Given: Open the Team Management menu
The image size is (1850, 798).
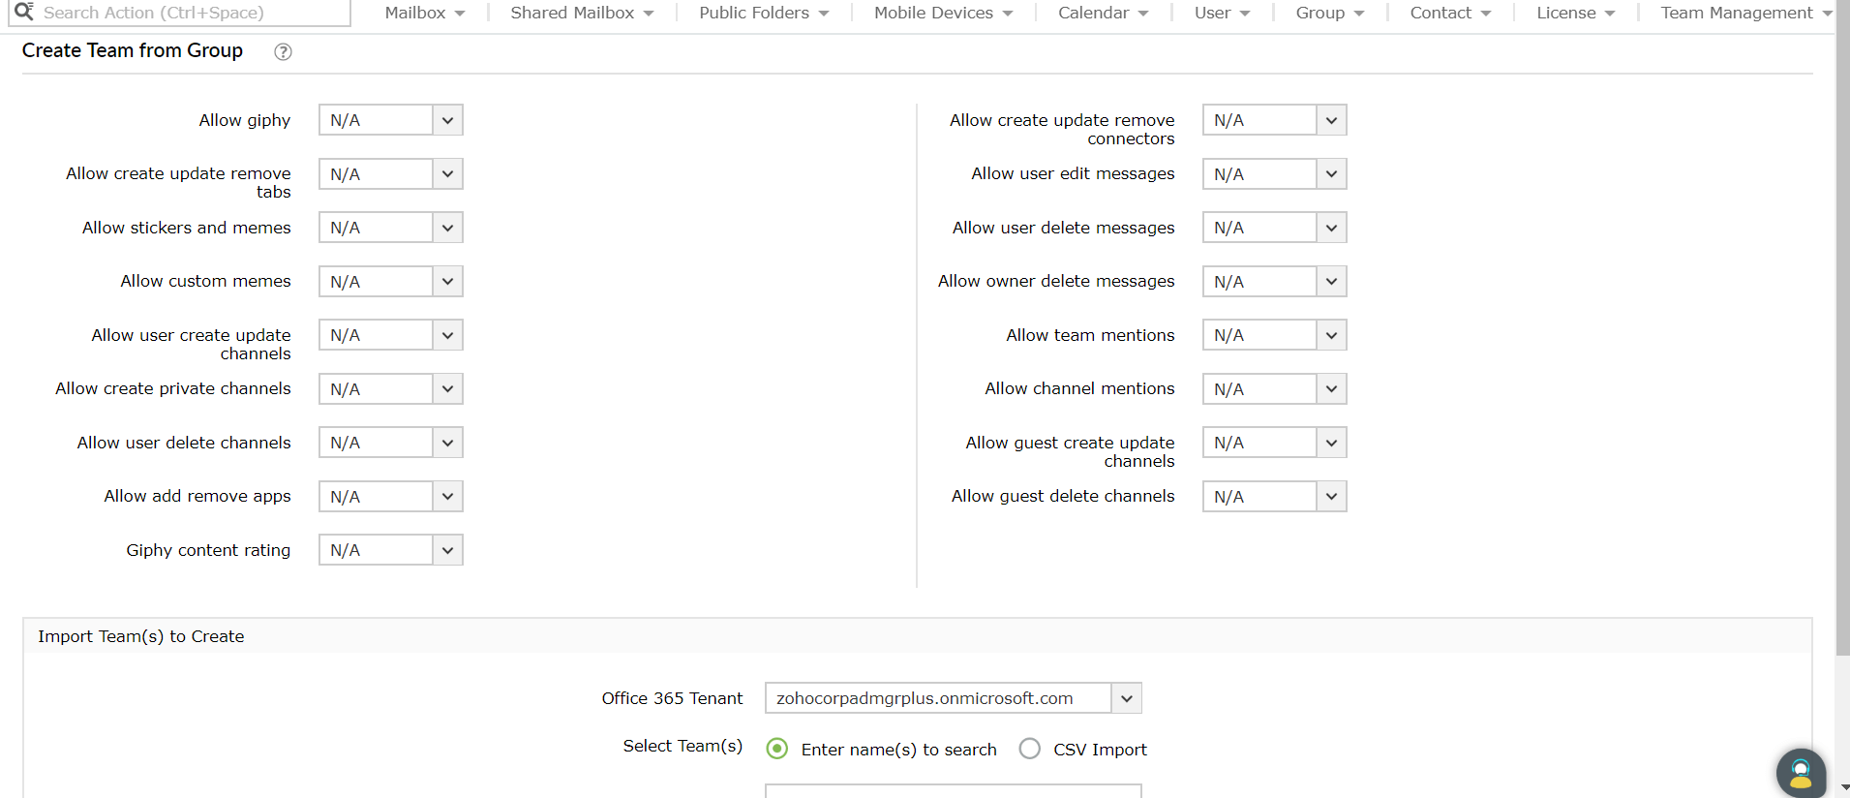Looking at the screenshot, I should click(x=1745, y=13).
